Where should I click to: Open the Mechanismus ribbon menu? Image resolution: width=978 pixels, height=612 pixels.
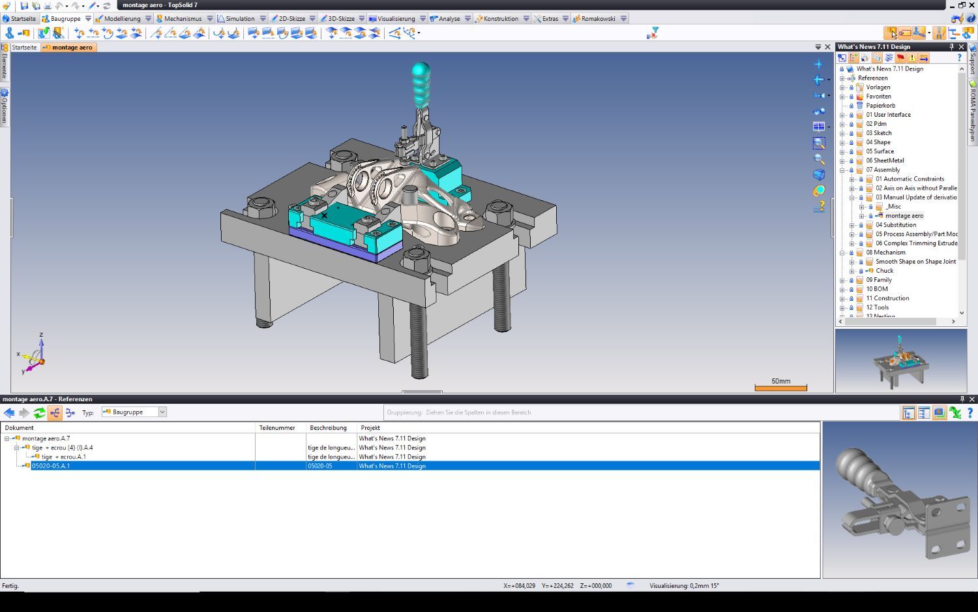[x=181, y=18]
